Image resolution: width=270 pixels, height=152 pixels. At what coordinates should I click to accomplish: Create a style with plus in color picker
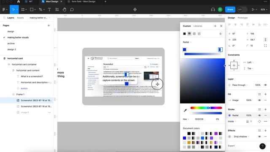(x=215, y=26)
